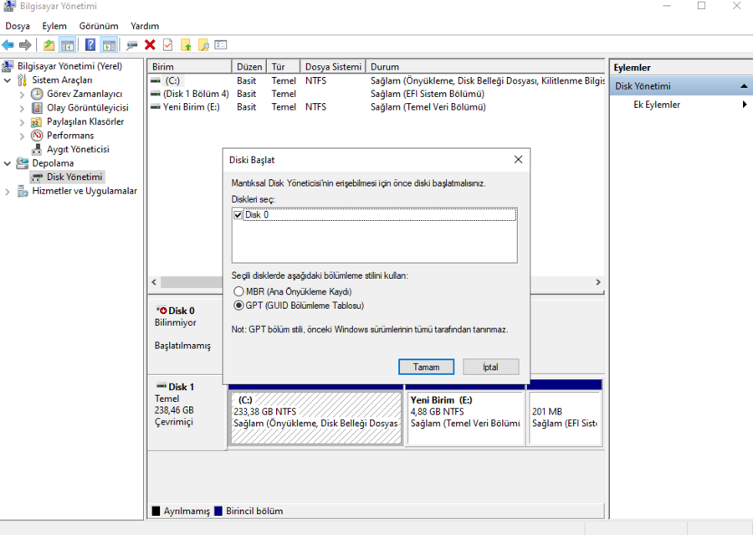Click the folder with magnifier toolbar icon

202,45
